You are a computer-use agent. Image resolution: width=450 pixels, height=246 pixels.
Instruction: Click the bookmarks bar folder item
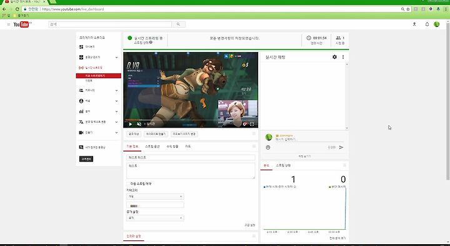(x=21, y=16)
